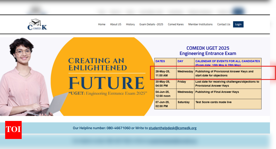Click the large FUTURE banner word
This screenshot has width=276, height=149.
pos(107,83)
